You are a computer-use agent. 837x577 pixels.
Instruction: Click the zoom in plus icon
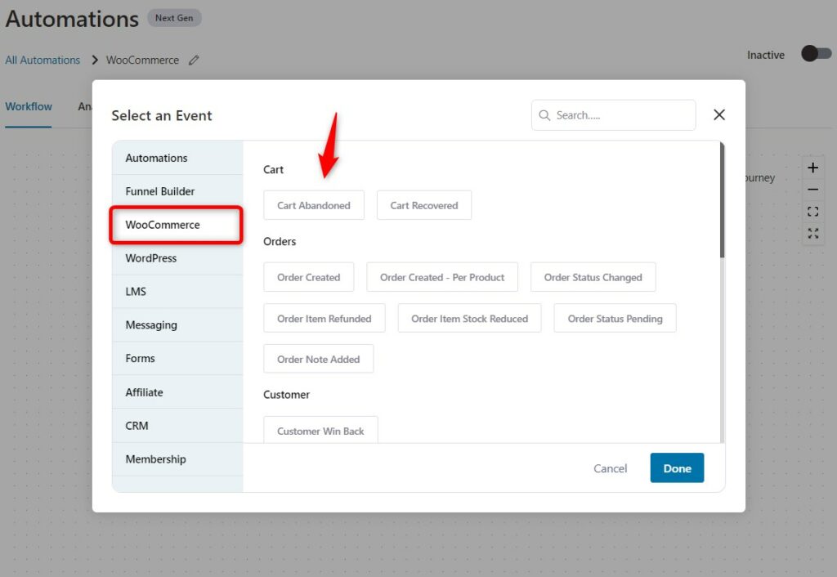pos(812,168)
